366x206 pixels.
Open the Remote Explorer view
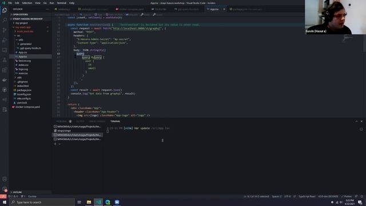(5, 50)
